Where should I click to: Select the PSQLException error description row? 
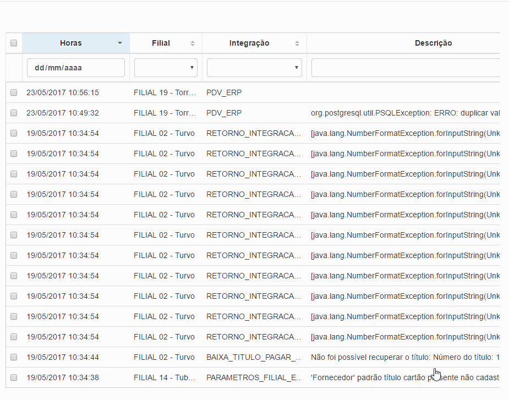tap(405, 113)
